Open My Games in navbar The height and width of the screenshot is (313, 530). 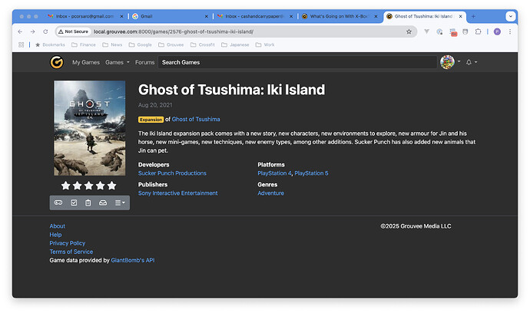coord(86,62)
